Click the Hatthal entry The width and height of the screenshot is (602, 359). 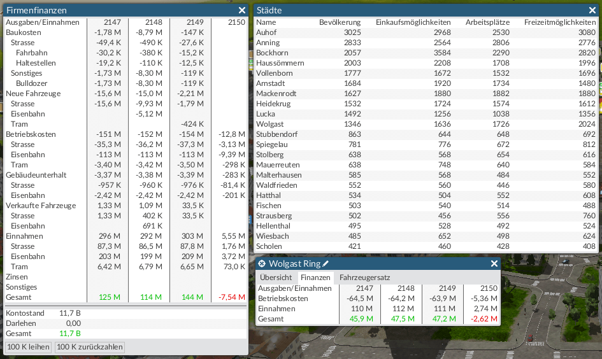click(x=426, y=195)
